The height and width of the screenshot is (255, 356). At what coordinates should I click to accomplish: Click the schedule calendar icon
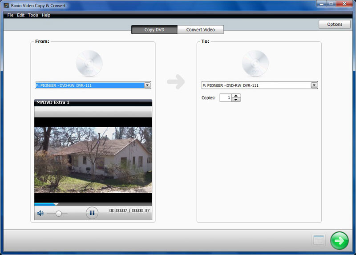pos(319,240)
